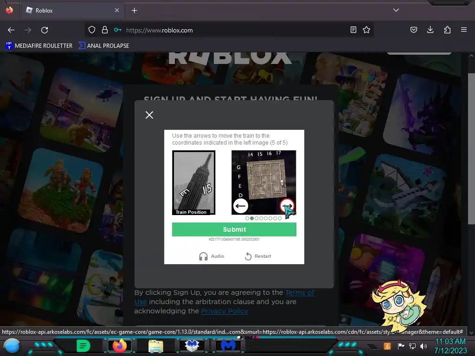Open tracking protection shield info

(x=92, y=30)
